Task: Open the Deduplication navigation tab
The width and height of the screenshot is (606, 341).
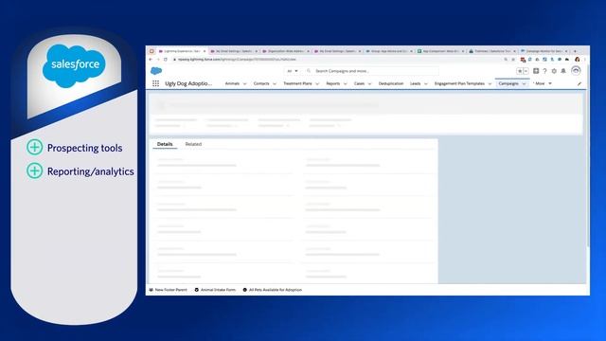Action: coord(391,83)
